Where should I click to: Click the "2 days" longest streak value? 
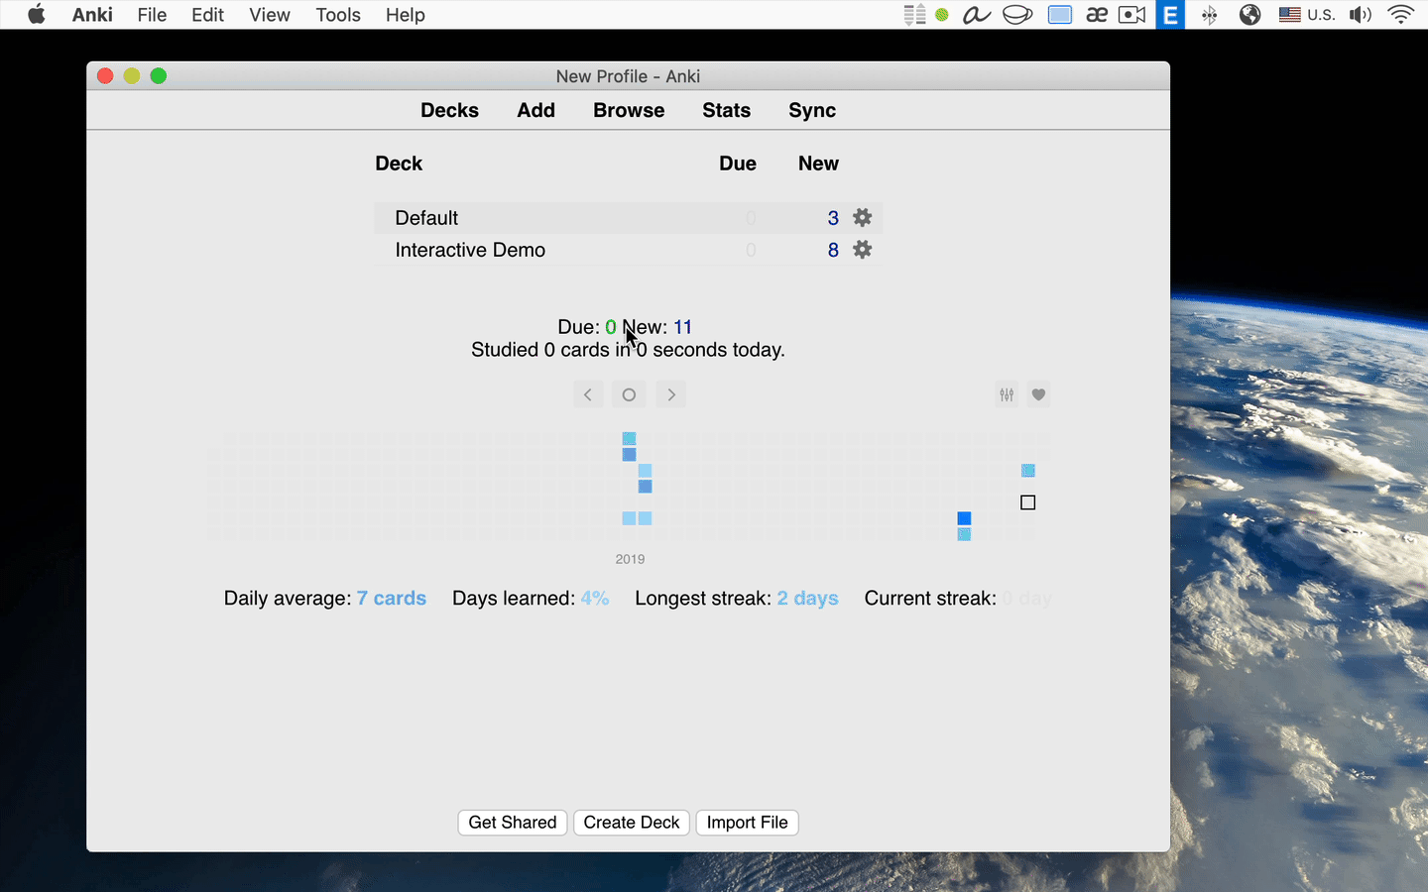click(x=807, y=599)
